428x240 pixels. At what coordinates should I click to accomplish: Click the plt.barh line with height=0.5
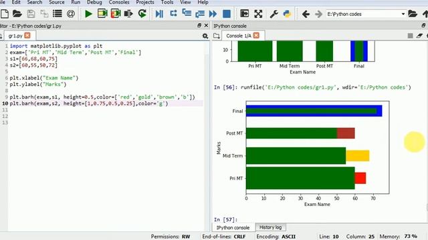(x=102, y=97)
